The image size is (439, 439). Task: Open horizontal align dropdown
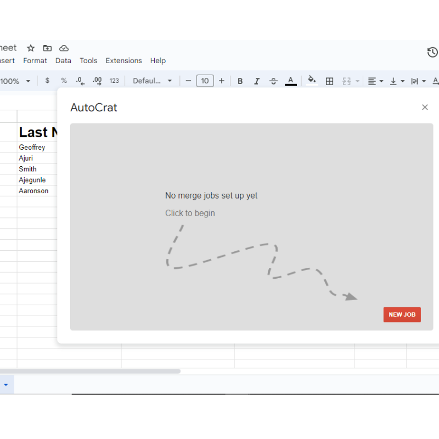click(x=375, y=81)
